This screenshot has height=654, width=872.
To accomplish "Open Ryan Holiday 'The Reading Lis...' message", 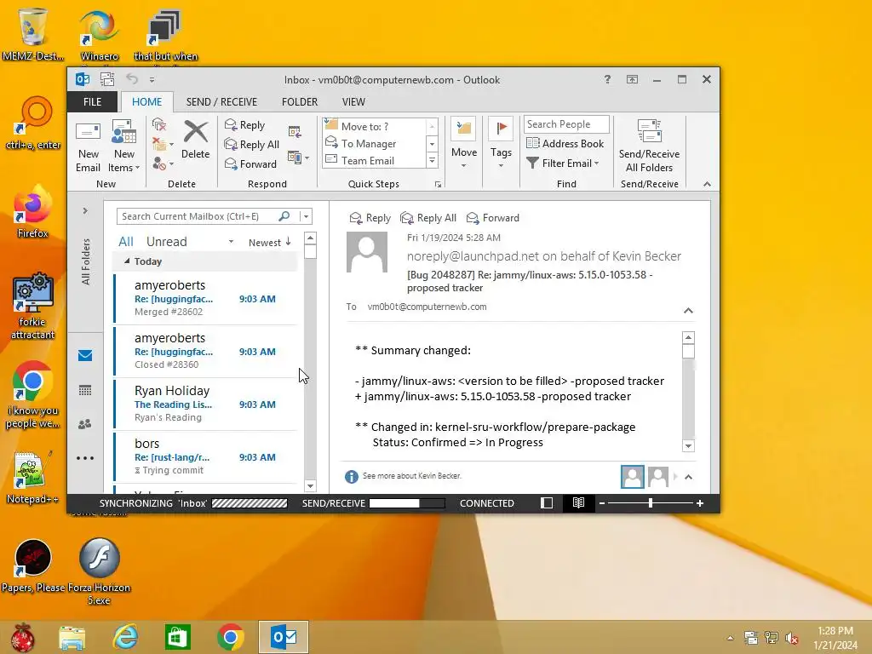I will [x=206, y=404].
